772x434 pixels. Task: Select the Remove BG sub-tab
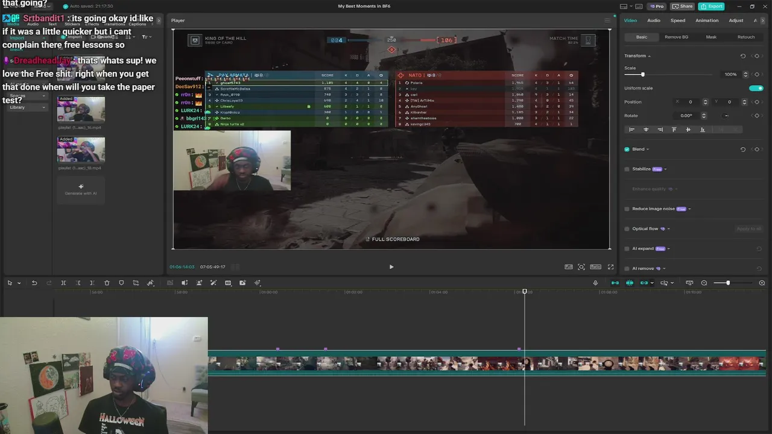tap(676, 37)
